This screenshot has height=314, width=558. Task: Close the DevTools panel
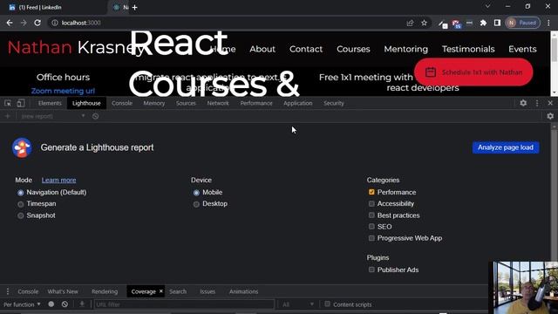pos(550,103)
